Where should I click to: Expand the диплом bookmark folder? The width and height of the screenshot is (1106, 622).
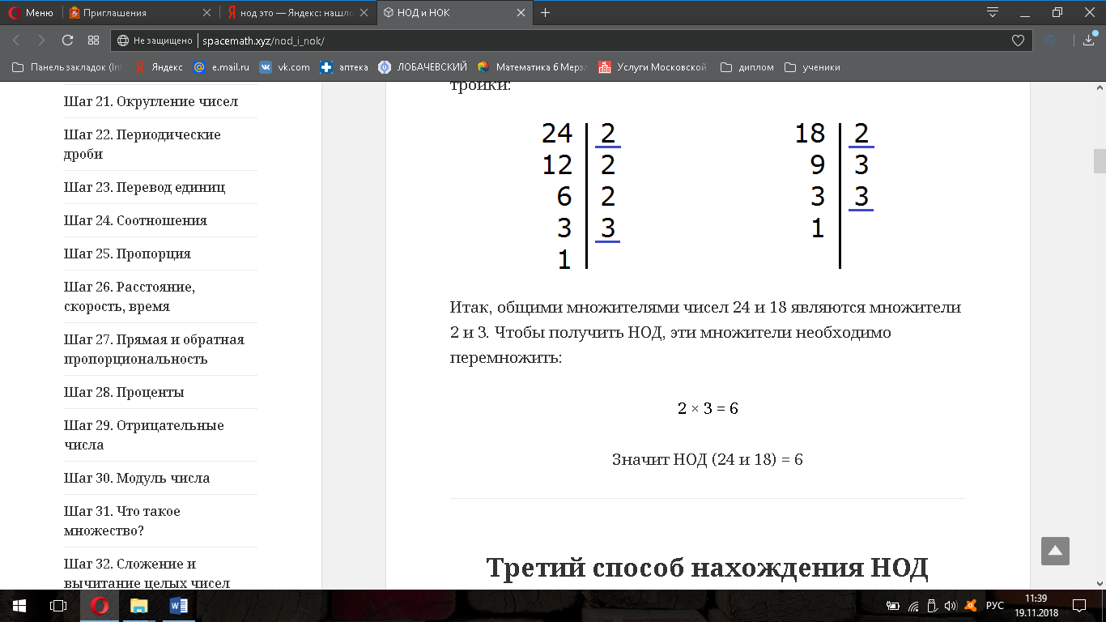(x=747, y=67)
